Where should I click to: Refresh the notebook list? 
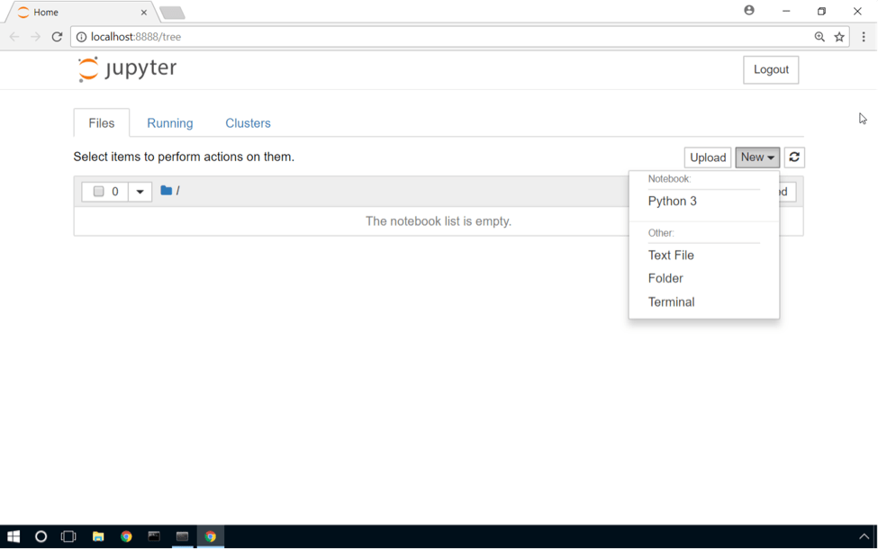click(x=794, y=157)
